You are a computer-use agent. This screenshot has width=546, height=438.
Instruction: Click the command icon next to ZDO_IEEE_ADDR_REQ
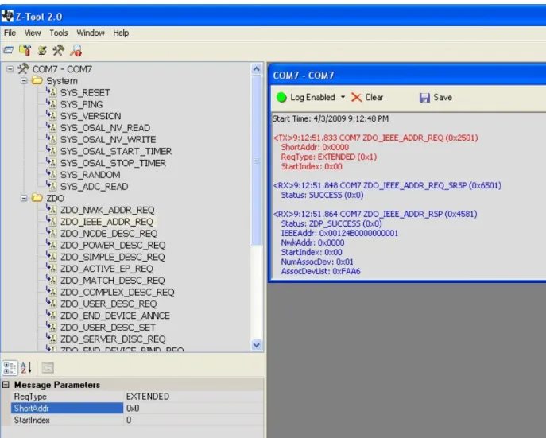point(51,221)
